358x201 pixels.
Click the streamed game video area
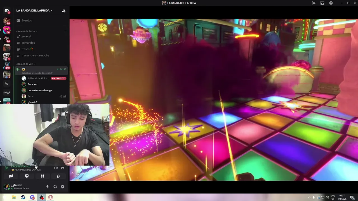coord(214,100)
